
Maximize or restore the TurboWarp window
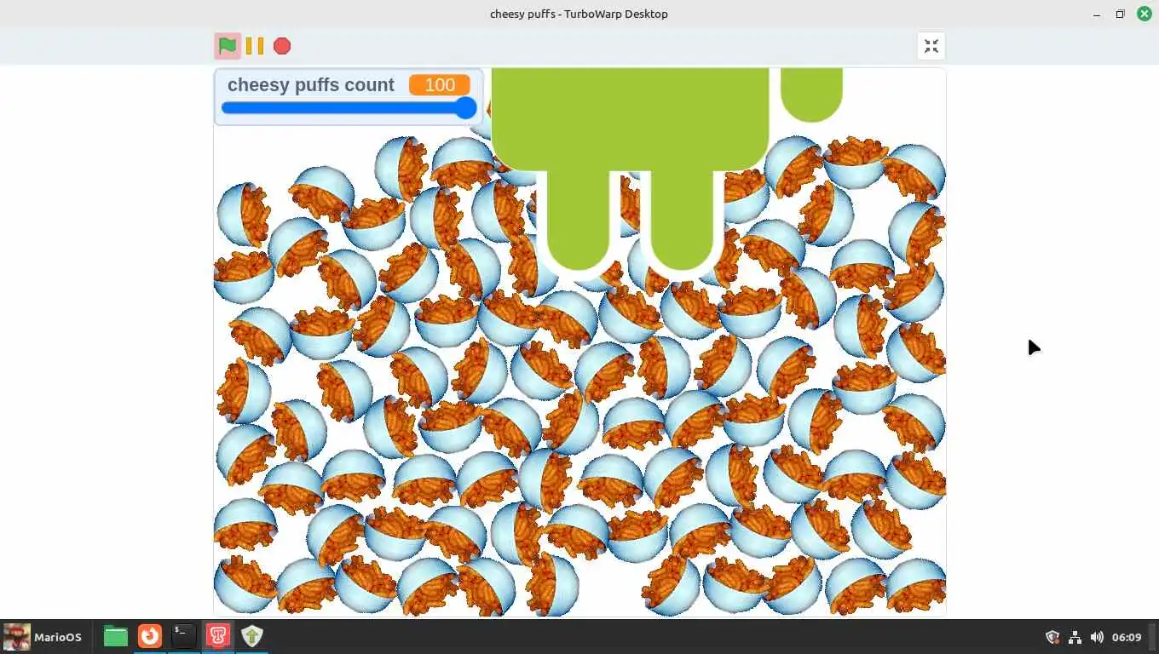(x=1120, y=14)
